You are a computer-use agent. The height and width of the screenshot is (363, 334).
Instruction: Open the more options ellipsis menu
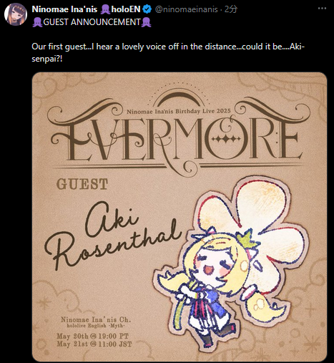[x=322, y=9]
